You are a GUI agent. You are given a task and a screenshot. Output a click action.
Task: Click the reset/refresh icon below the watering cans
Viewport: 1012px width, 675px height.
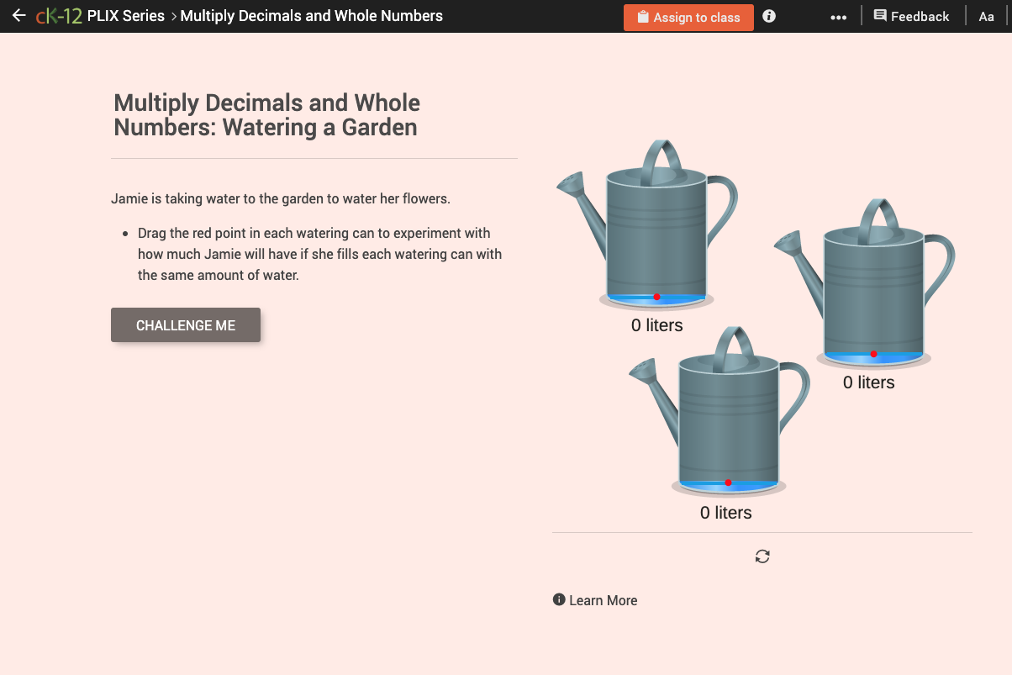coord(762,556)
